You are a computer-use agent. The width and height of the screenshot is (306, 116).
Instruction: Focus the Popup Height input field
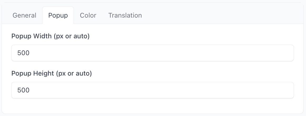coord(152,90)
